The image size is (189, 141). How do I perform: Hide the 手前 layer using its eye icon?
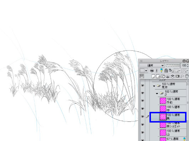point(143,101)
